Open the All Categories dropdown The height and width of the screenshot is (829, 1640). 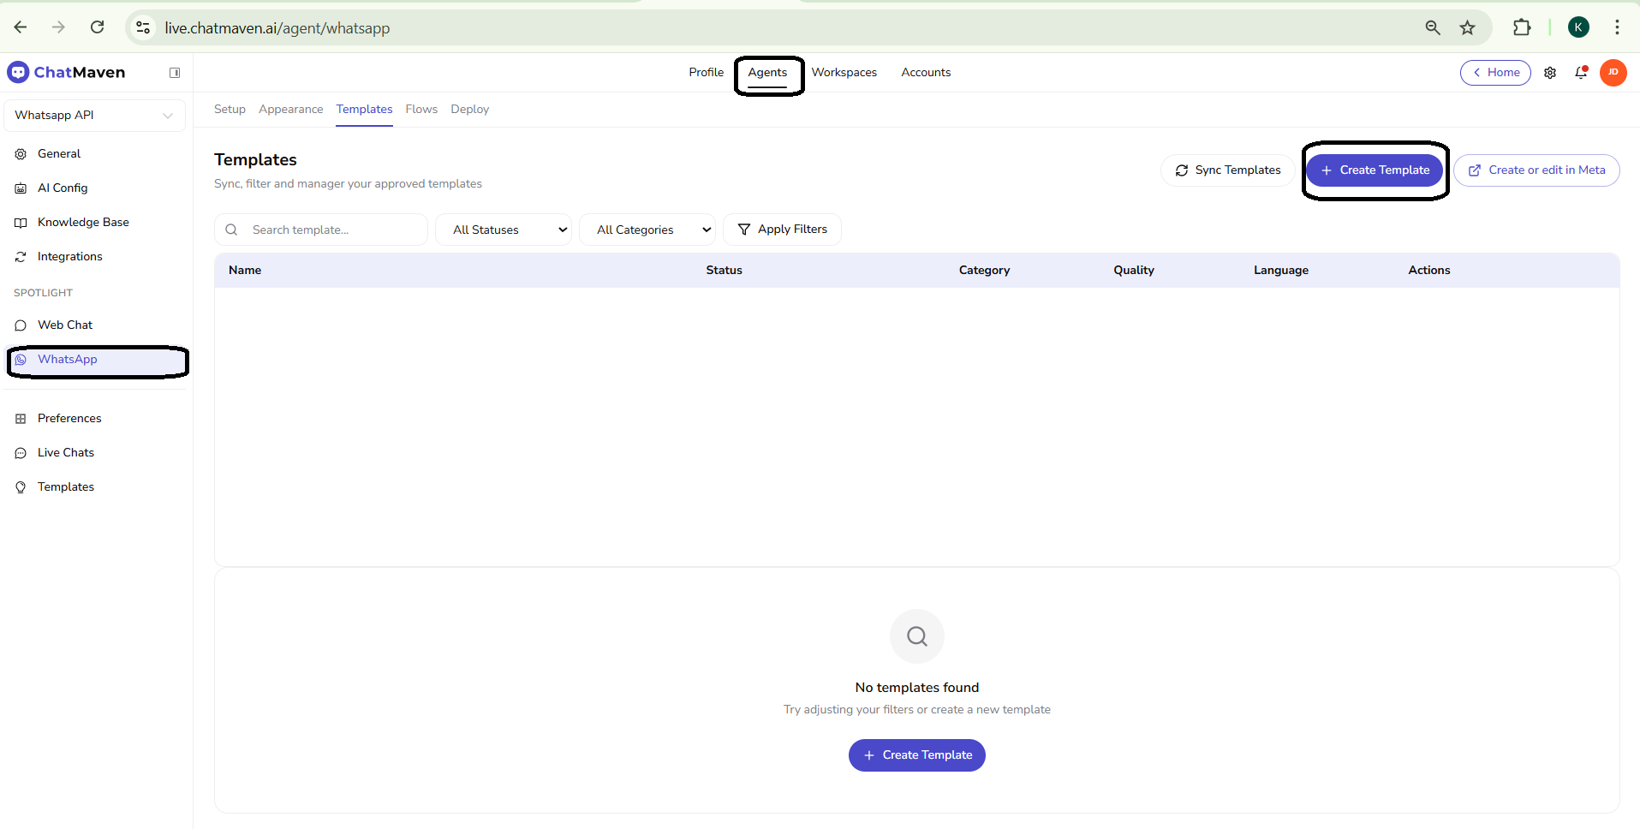(647, 230)
